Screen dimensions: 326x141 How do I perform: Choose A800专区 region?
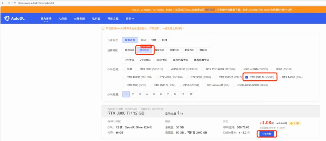click(162, 60)
